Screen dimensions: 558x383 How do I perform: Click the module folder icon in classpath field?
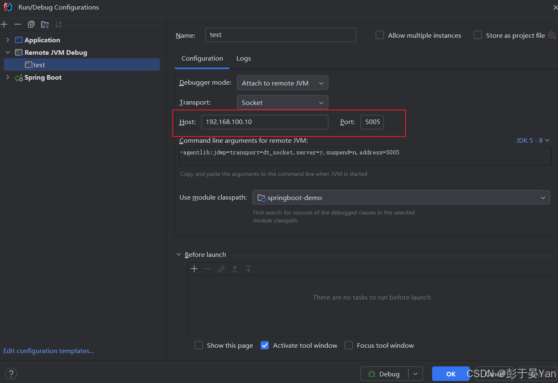click(x=261, y=198)
